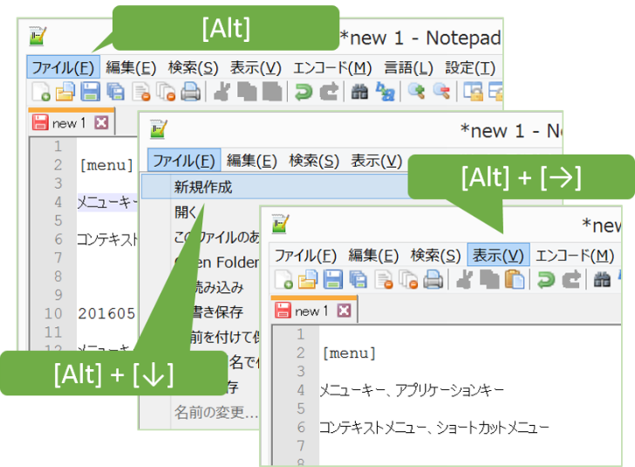635x467 pixels.
Task: Click 検索(S) in the middle window menu bar
Action: point(314,161)
